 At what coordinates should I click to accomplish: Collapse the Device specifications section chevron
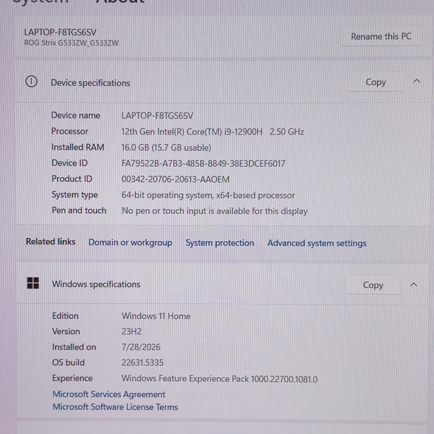417,81
